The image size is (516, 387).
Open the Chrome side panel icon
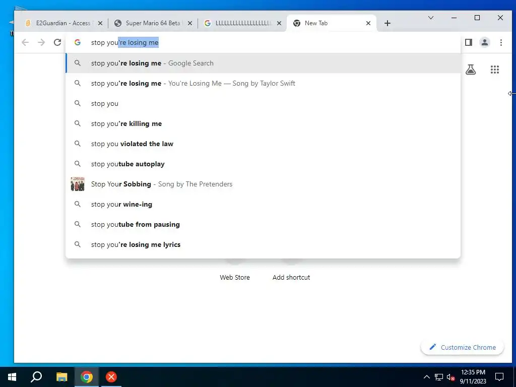[469, 42]
